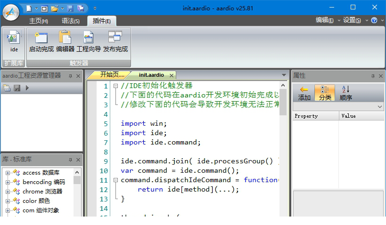This screenshot has height=225, width=386.
Task: Switch to the 语法(S) ribbon tab
Action: coord(70,21)
